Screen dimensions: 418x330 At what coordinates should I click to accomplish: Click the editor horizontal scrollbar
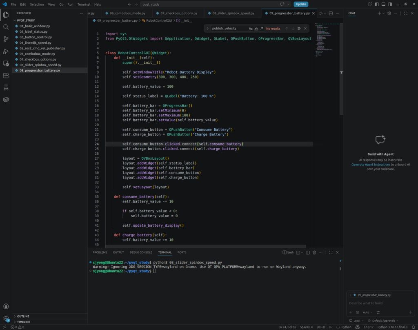pos(206,246)
